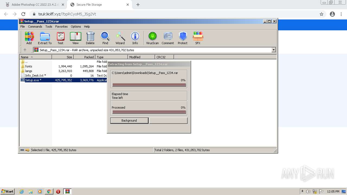
Task: Open the Favorites menu
Action: pyautogui.click(x=62, y=27)
